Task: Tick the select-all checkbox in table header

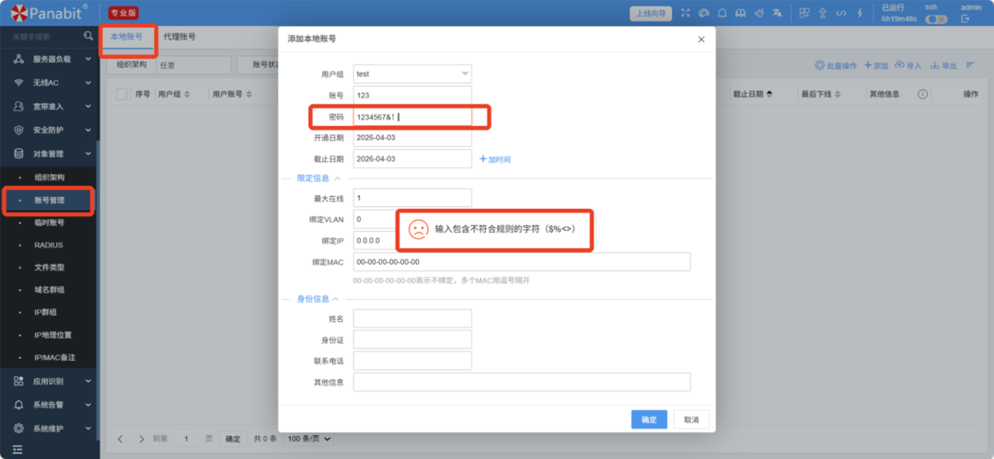Action: coord(121,94)
